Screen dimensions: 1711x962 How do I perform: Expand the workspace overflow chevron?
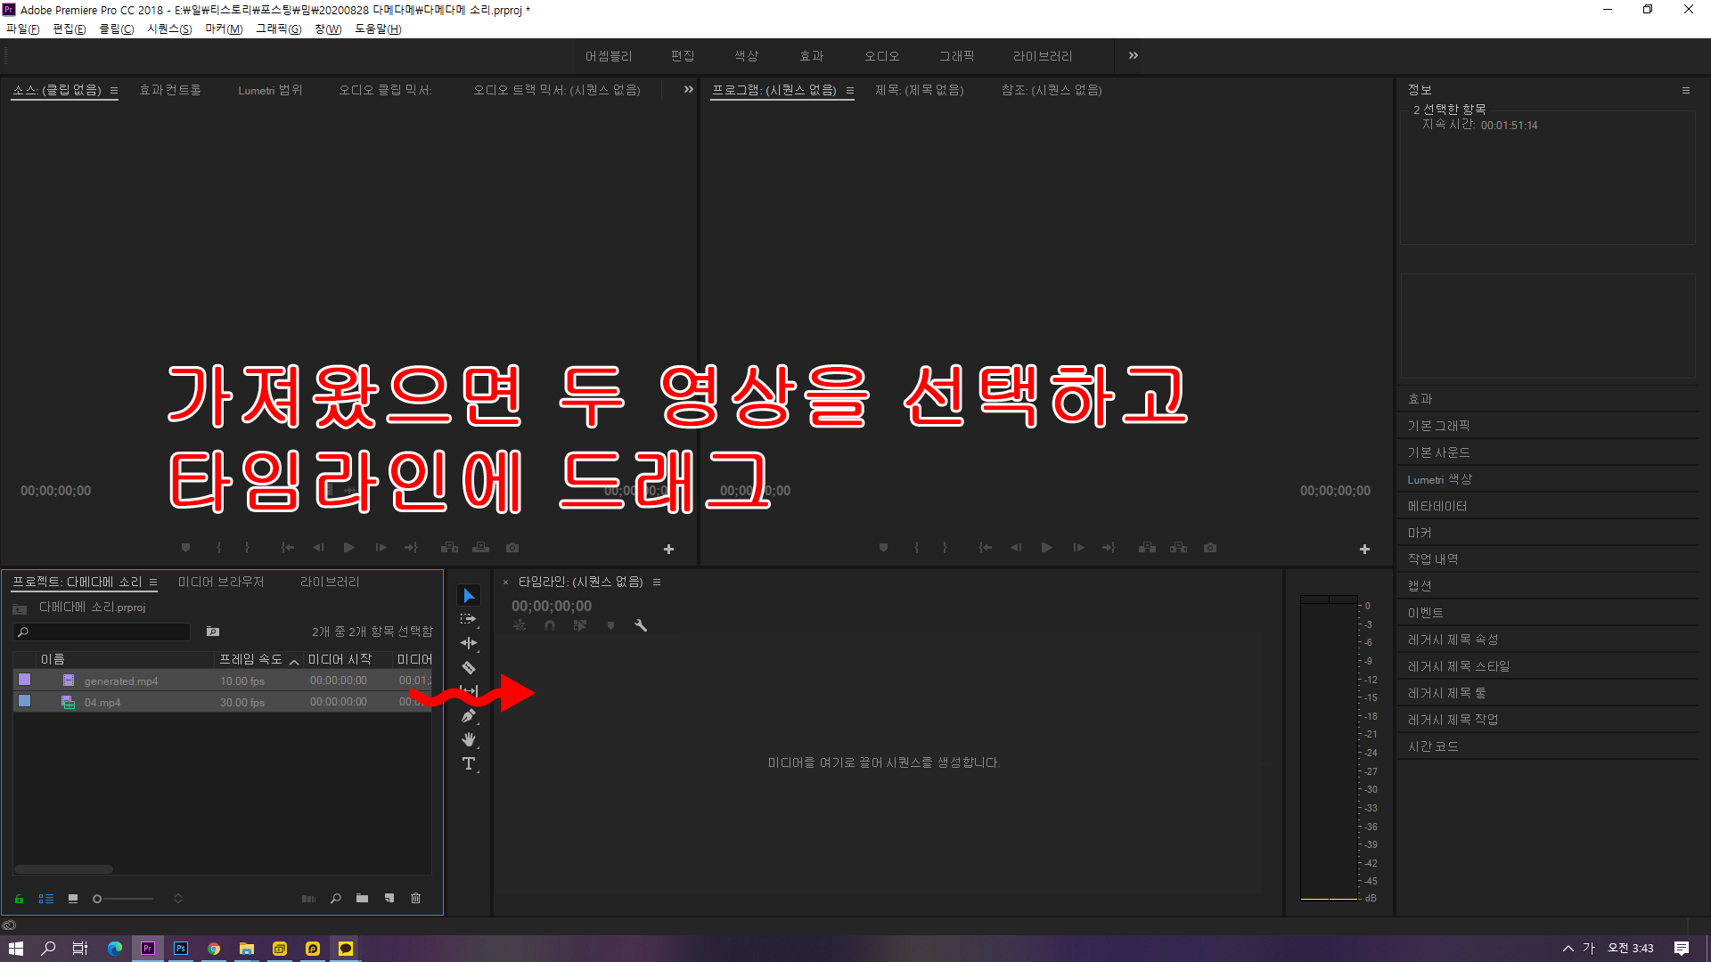tap(1133, 55)
